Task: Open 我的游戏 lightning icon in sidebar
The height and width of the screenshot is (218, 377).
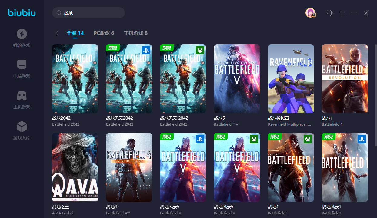Action: point(22,34)
